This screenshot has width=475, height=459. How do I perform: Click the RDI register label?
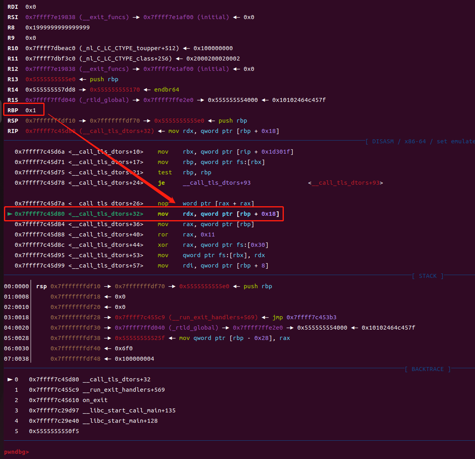(x=13, y=7)
